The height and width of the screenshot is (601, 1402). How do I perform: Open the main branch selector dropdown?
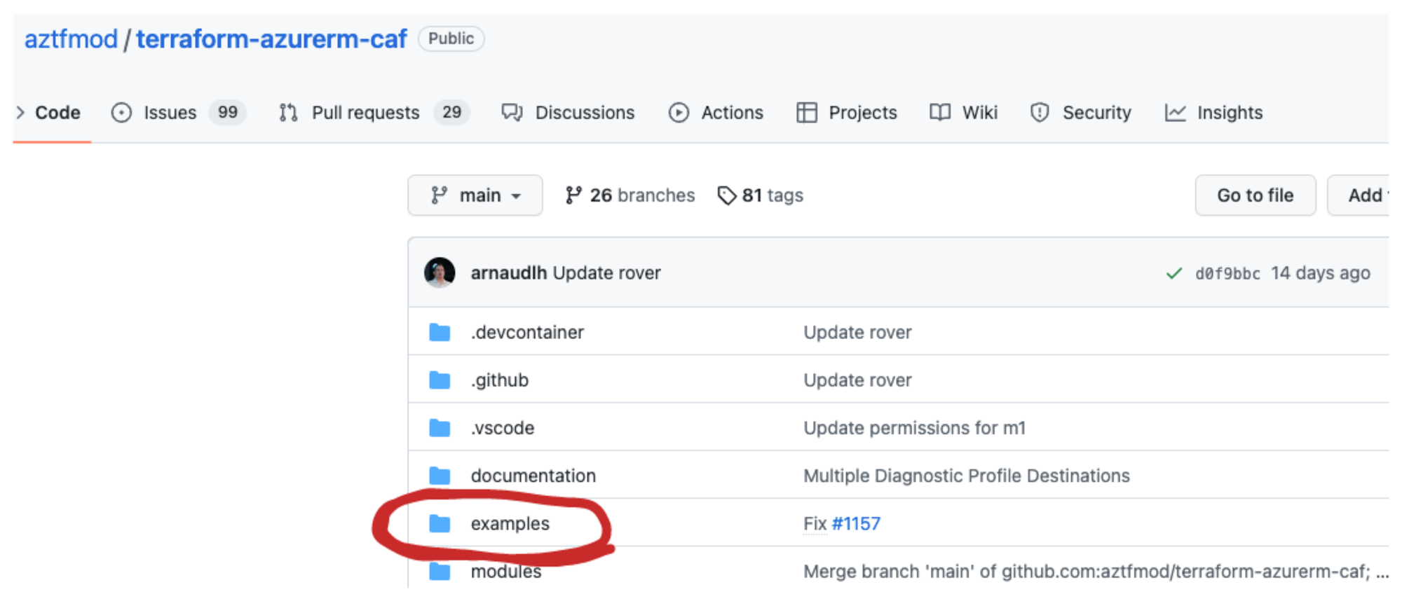pyautogui.click(x=475, y=195)
